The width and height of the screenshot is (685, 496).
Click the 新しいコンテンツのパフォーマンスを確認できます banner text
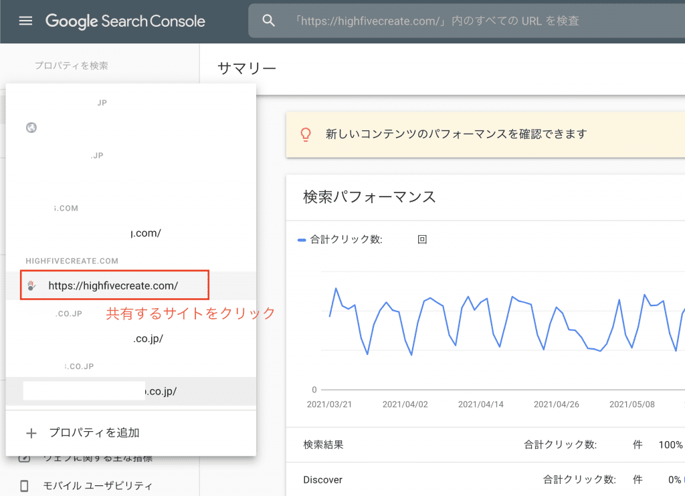456,134
